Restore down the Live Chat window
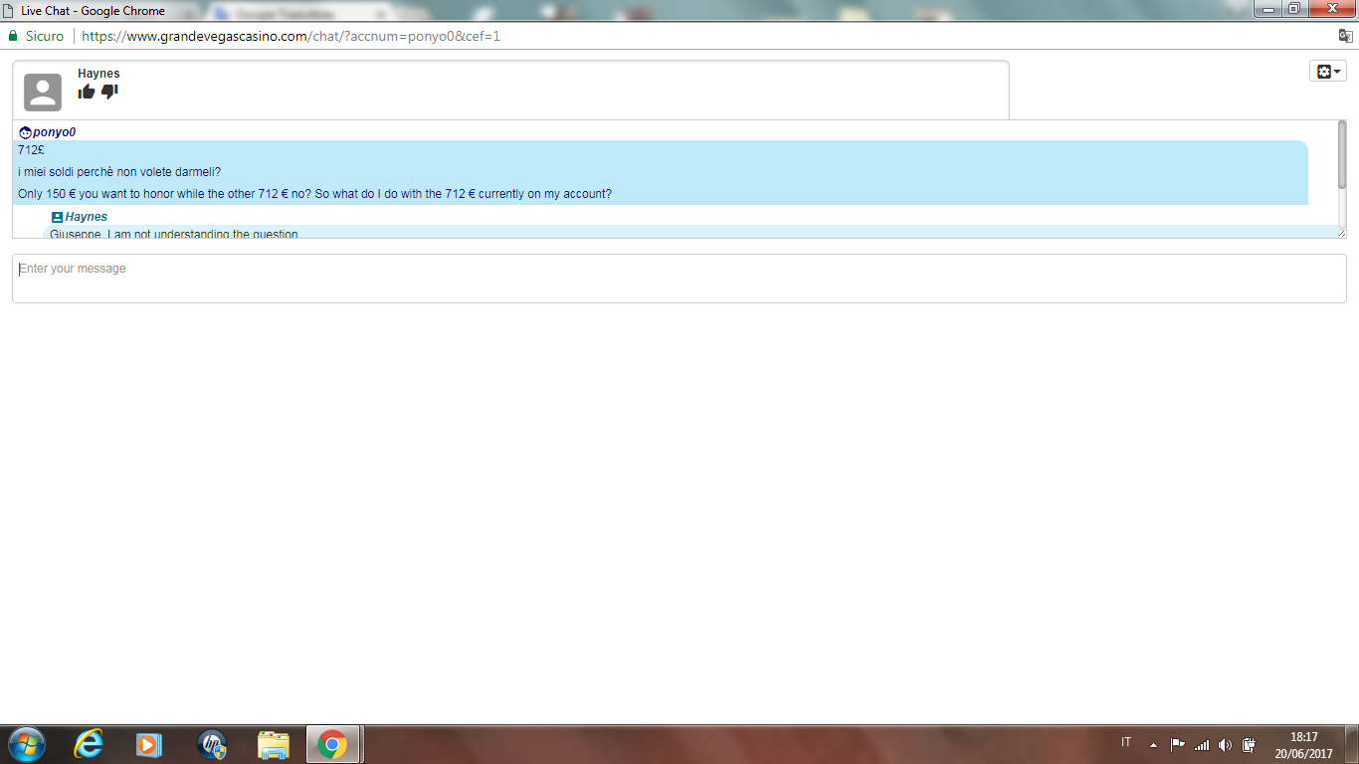This screenshot has height=764, width=1359. point(1293,8)
